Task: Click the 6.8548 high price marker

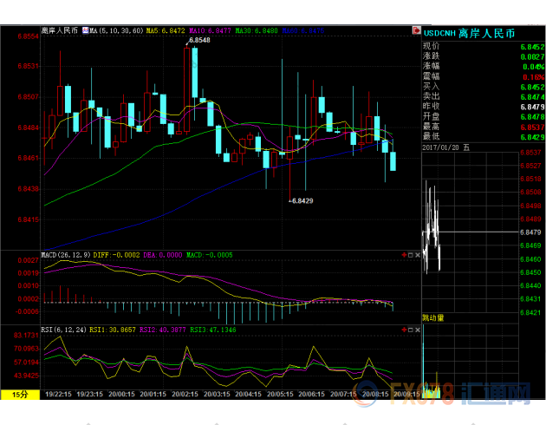Action: coord(198,40)
